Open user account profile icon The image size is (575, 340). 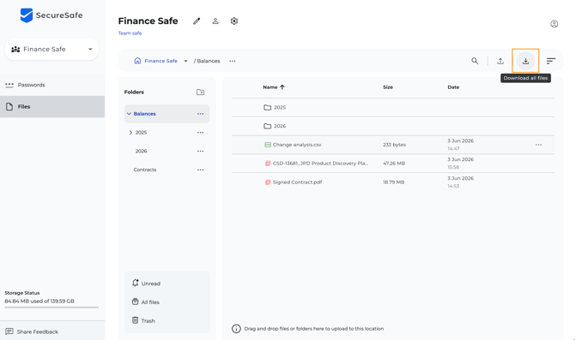[554, 24]
